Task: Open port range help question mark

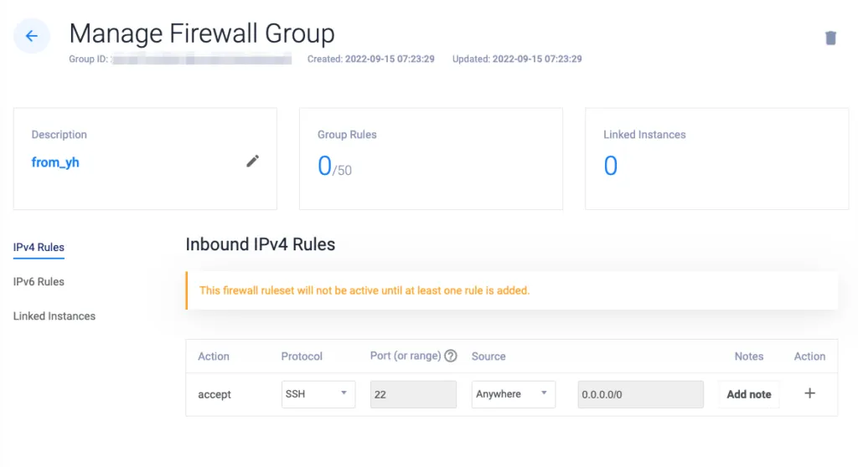Action: 450,356
